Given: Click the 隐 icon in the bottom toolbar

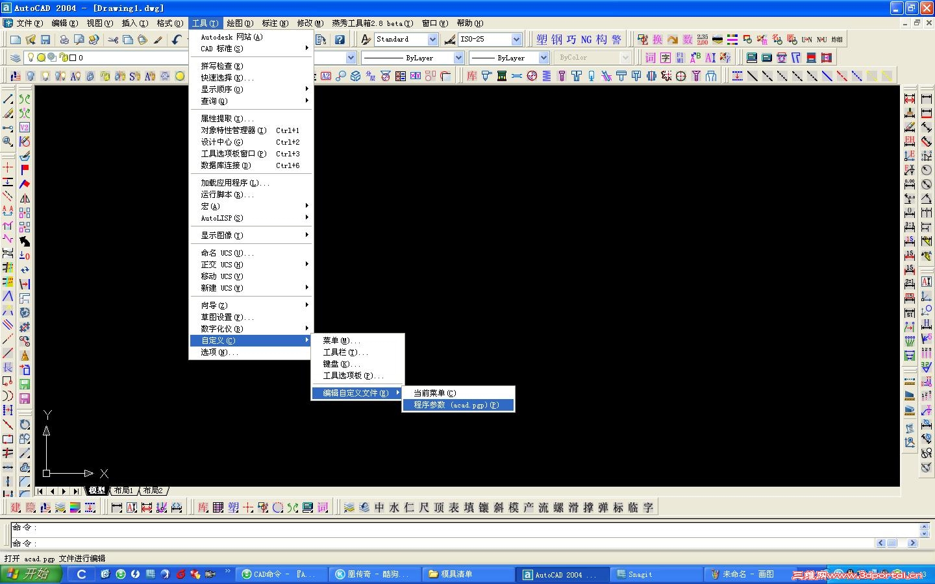Looking at the screenshot, I should pyautogui.click(x=31, y=507).
